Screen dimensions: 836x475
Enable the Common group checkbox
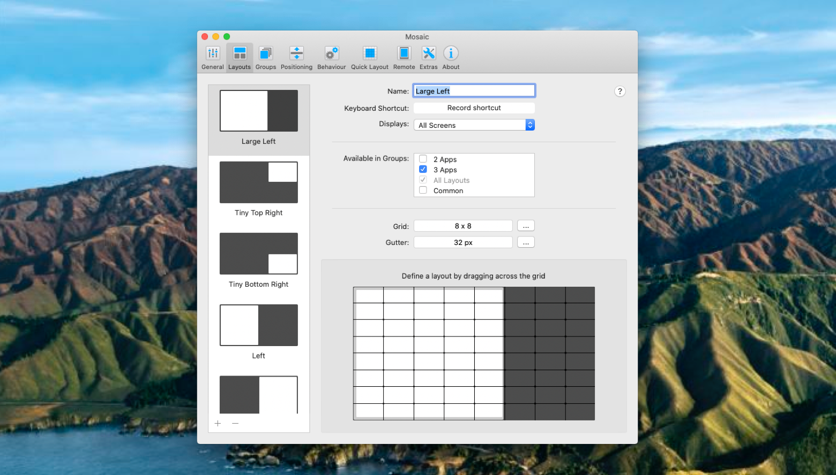tap(423, 190)
